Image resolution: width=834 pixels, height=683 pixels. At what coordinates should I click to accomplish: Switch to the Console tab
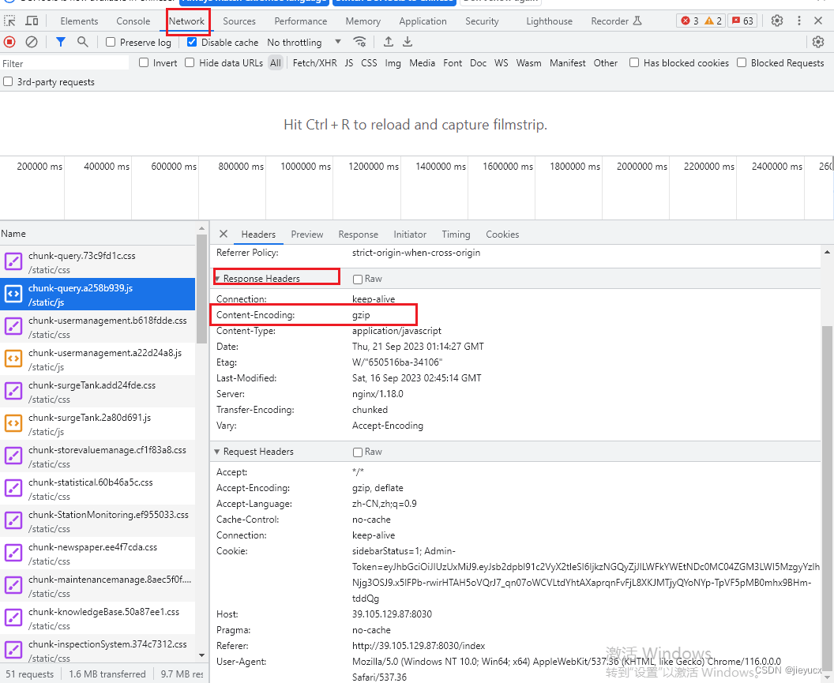coord(133,21)
